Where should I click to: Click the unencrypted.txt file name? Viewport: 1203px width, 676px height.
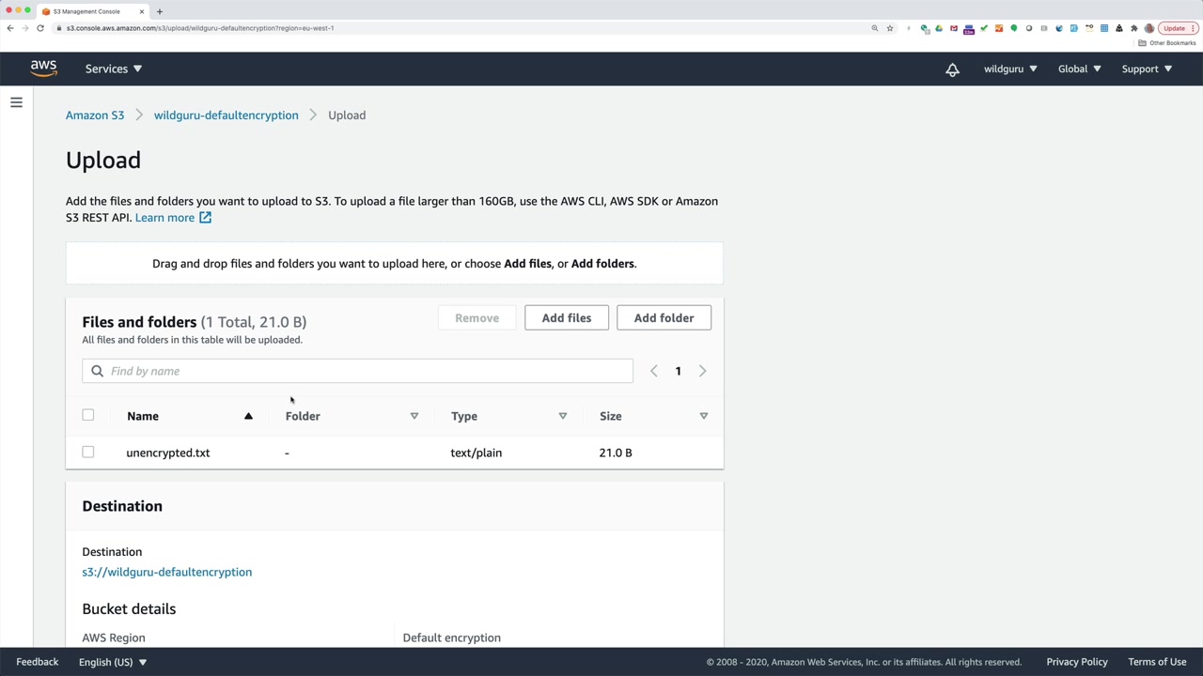tap(168, 453)
